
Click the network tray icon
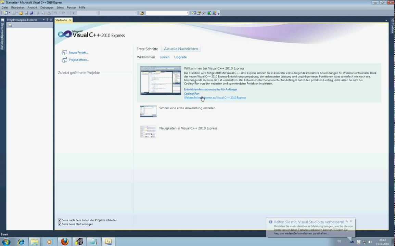(364, 242)
